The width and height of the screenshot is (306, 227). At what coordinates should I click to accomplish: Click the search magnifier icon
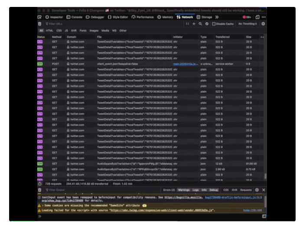[x=200, y=24]
